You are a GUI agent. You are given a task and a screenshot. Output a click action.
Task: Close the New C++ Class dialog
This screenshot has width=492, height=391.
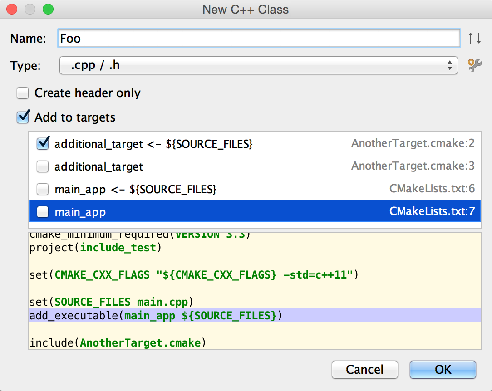pyautogui.click(x=12, y=9)
